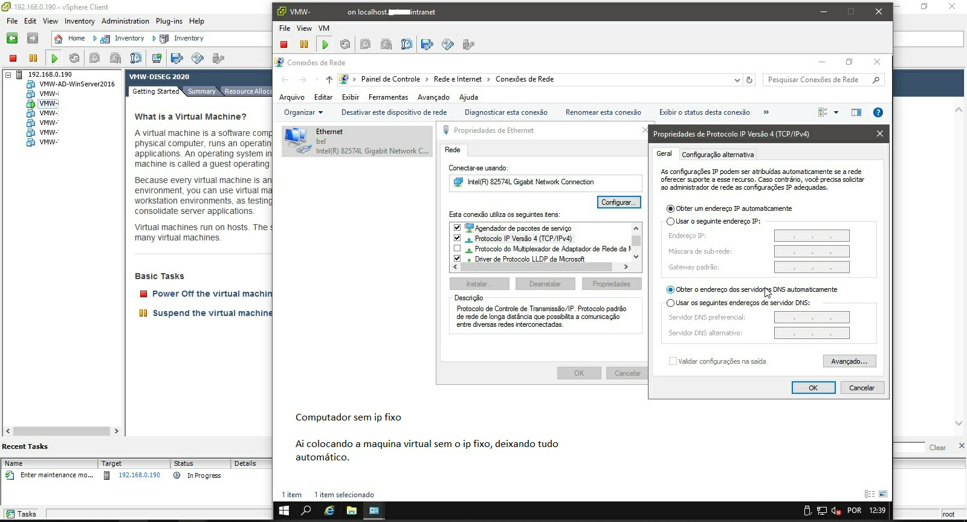Image resolution: width=967 pixels, height=522 pixels.
Task: Click the USB connect icon in VM console toolbar
Action: point(468,44)
